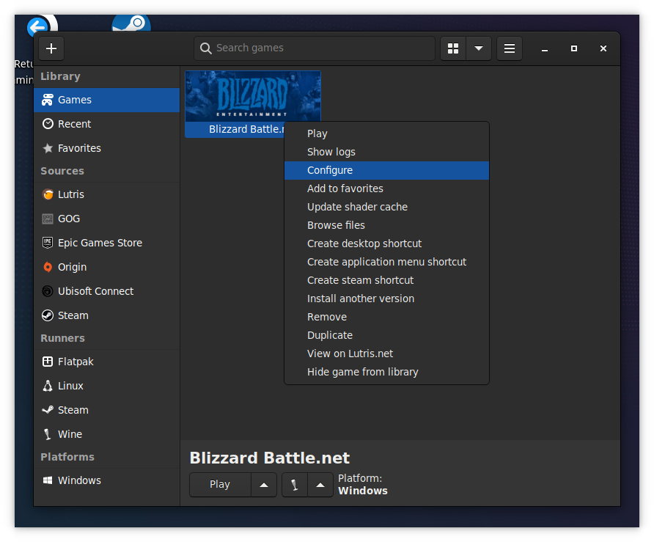
Task: Click the Origin source icon
Action: [48, 267]
